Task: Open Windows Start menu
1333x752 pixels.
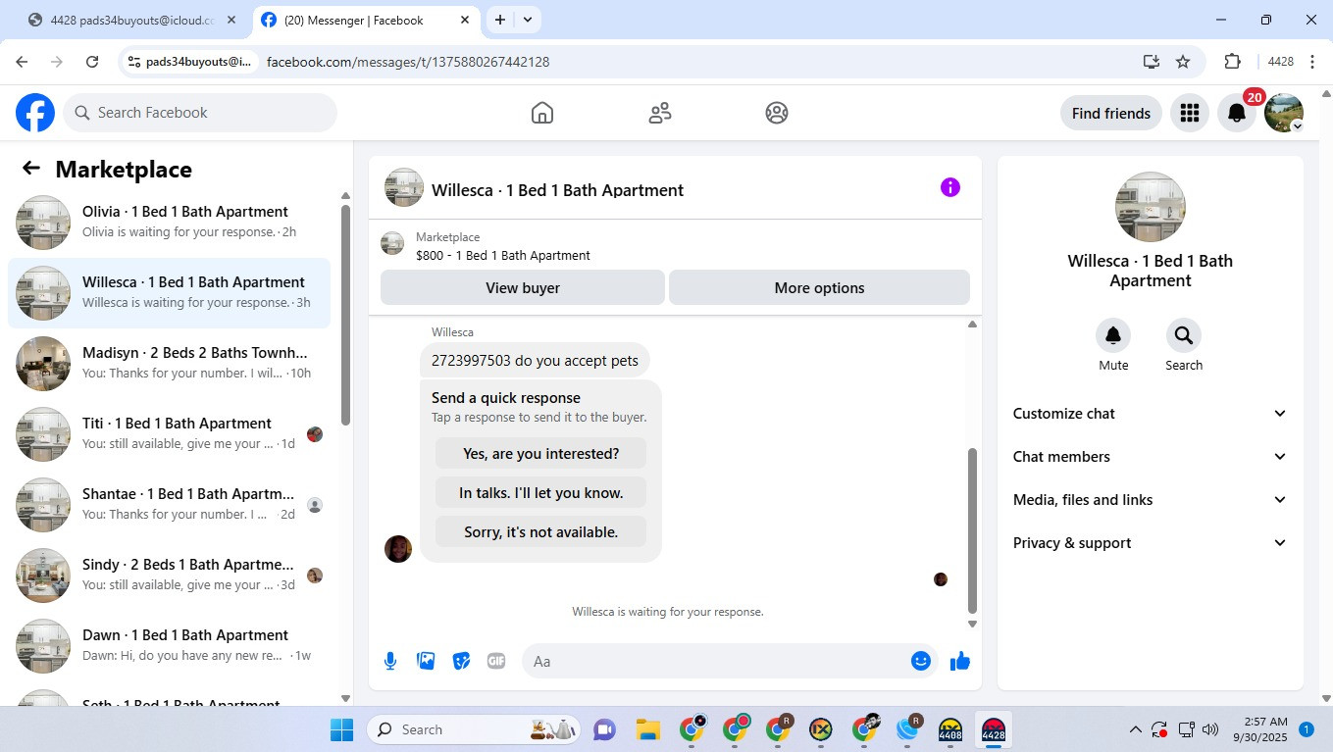Action: tap(342, 729)
